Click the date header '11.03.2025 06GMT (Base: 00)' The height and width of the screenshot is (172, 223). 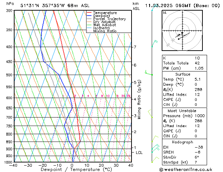pos(182,6)
